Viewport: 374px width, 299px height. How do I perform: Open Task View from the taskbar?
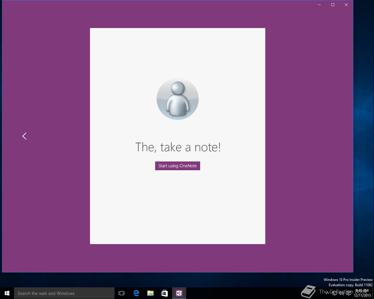(x=122, y=293)
